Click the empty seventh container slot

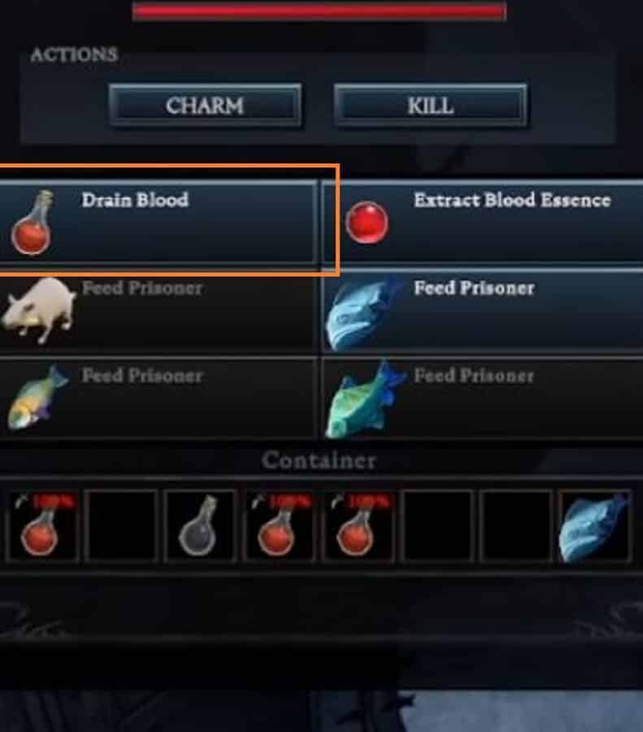point(516,525)
